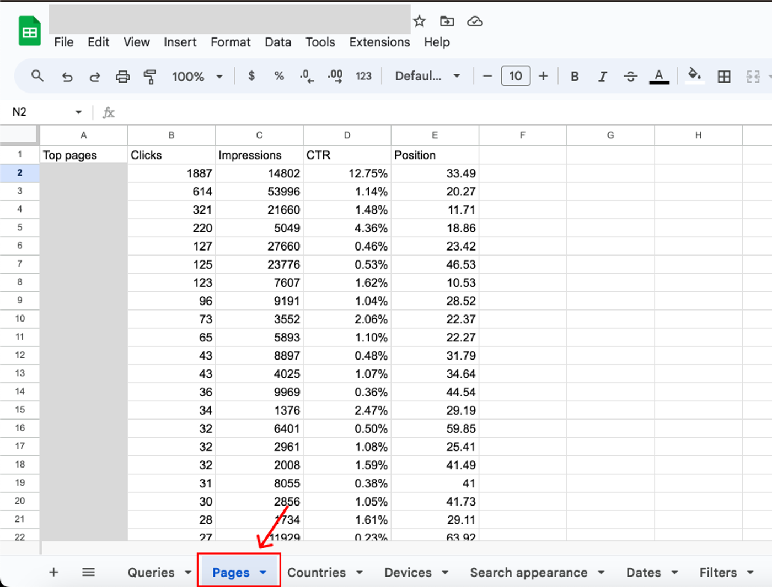Add a new sheet with the plus button

(53, 572)
